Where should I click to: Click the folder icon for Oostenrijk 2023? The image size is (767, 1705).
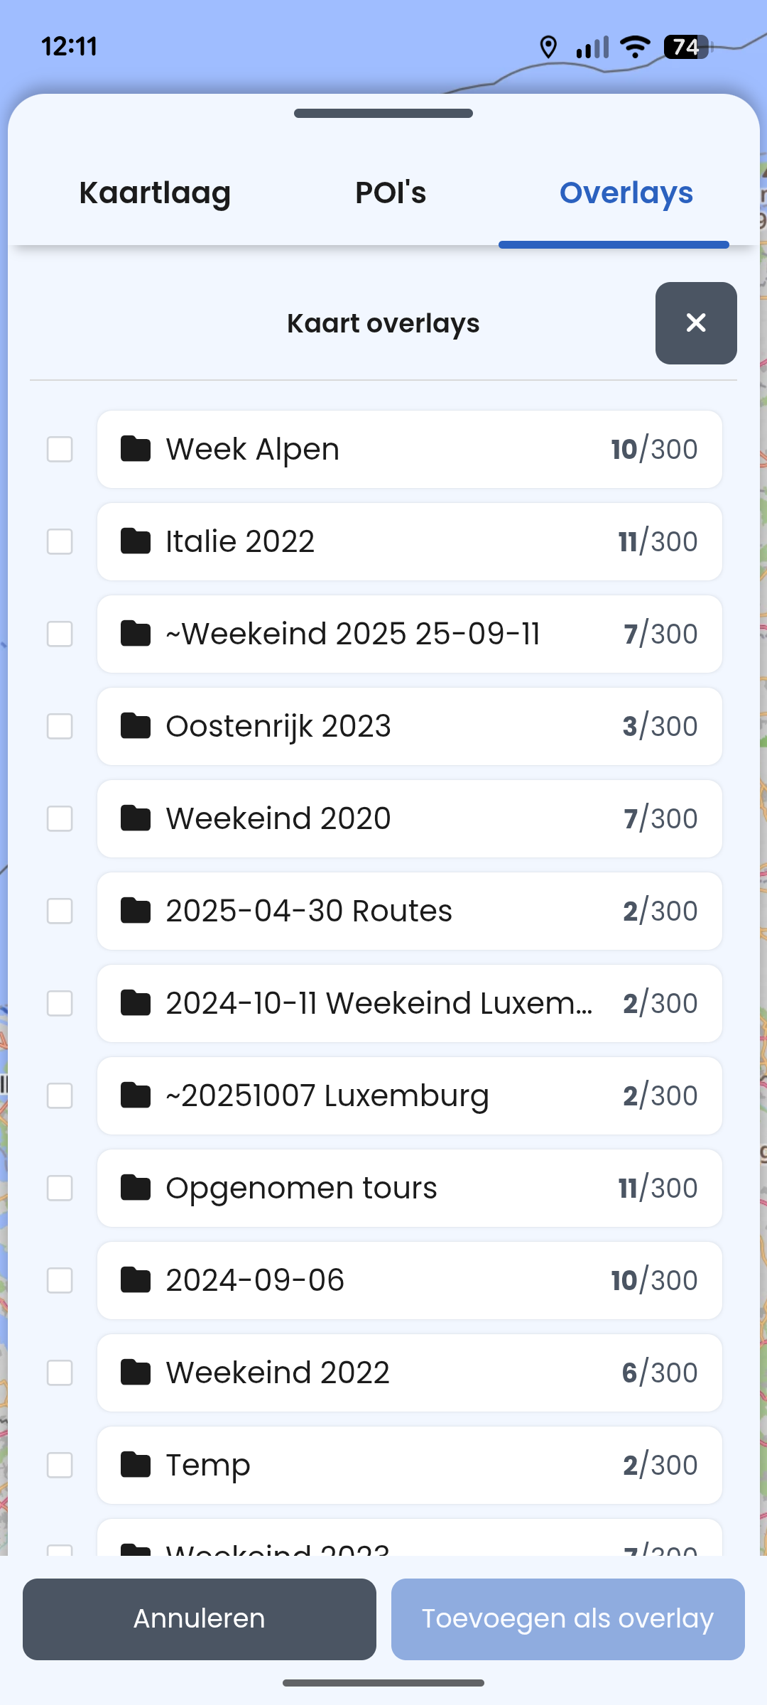(x=136, y=726)
